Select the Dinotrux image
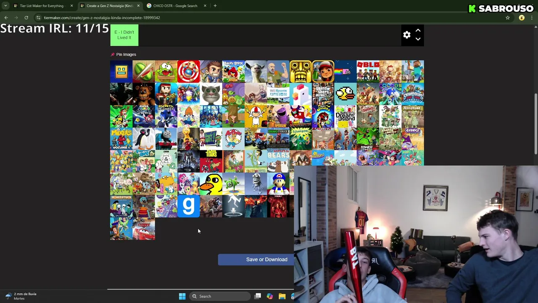This screenshot has height=303, width=538. (278, 138)
